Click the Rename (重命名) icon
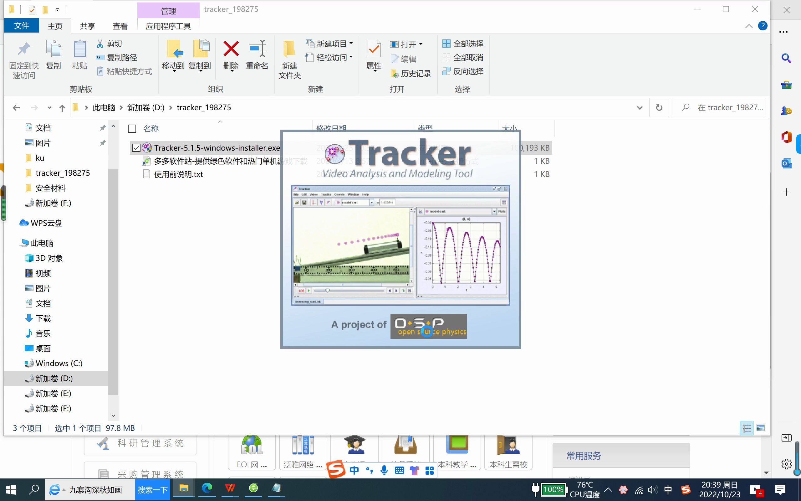The height and width of the screenshot is (501, 801). pos(257,49)
